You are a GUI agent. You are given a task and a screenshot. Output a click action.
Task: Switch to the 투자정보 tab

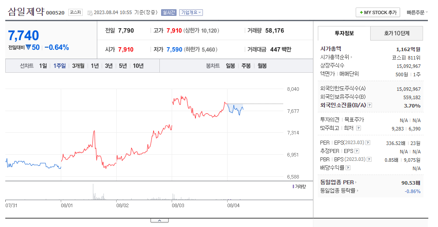click(x=344, y=33)
